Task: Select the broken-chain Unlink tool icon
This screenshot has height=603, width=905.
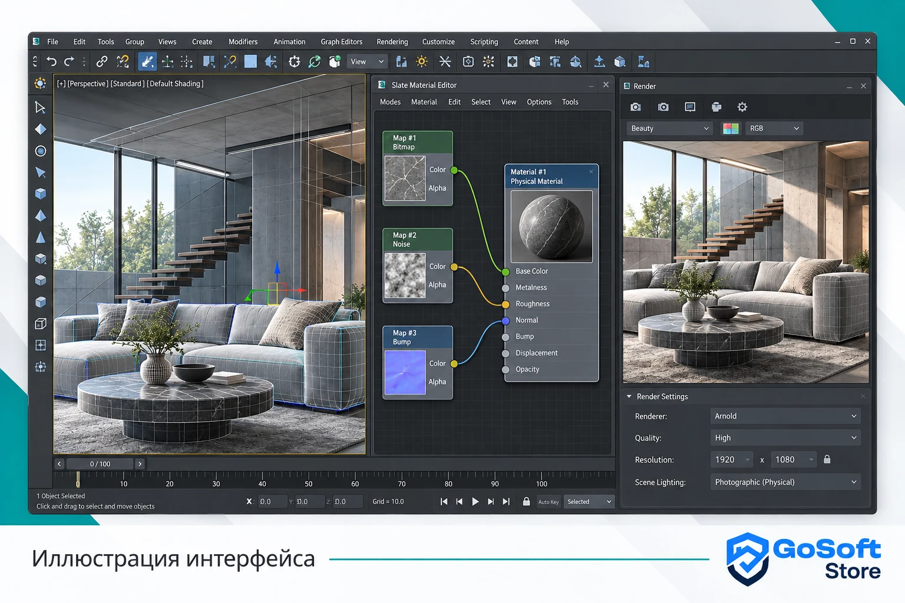Action: [x=123, y=61]
